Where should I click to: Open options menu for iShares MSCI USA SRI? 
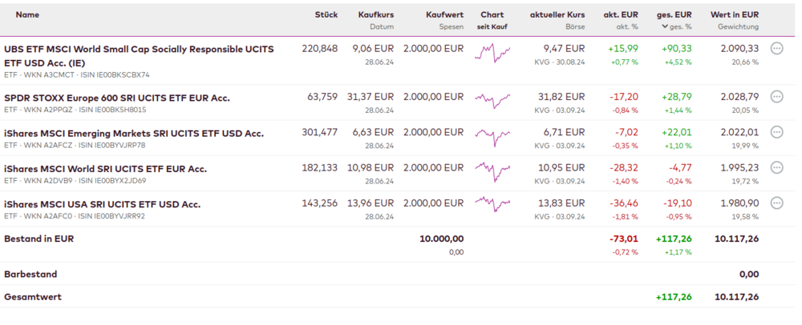pos(776,203)
